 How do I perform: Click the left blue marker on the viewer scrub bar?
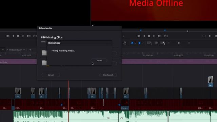[x=141, y=30]
